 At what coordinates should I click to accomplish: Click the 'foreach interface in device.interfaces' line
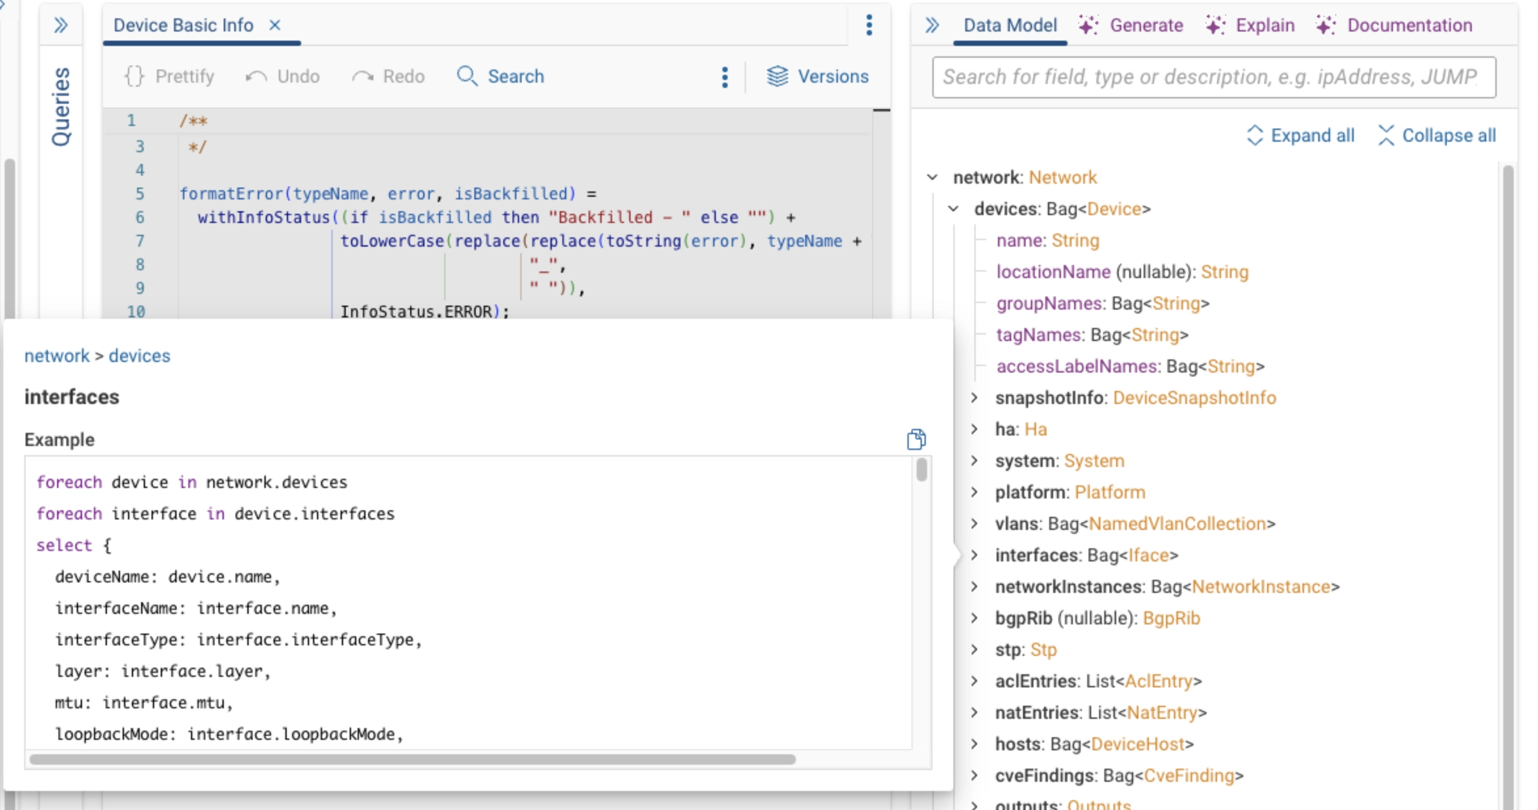215,514
